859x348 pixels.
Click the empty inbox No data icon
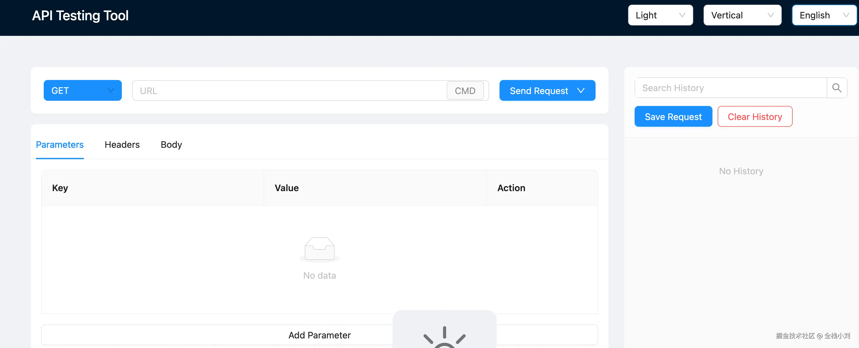coord(319,249)
